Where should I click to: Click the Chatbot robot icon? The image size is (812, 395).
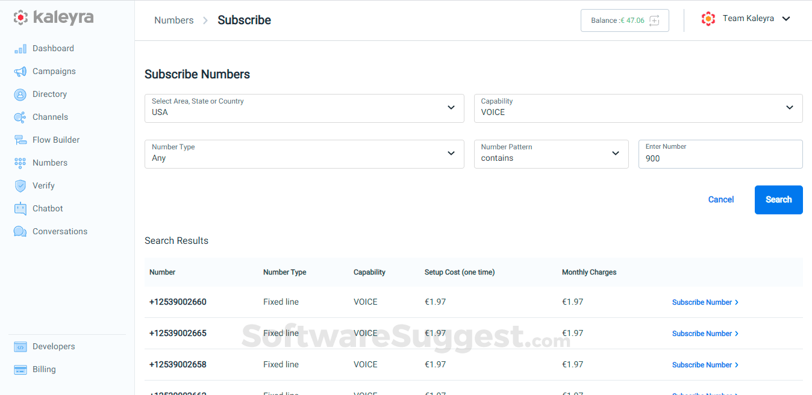[20, 209]
